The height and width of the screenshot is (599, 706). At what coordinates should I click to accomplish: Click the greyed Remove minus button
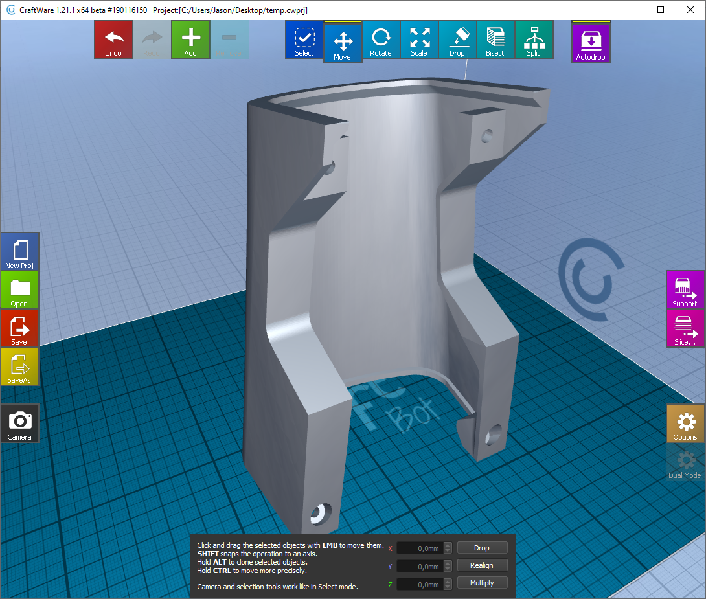coord(229,40)
